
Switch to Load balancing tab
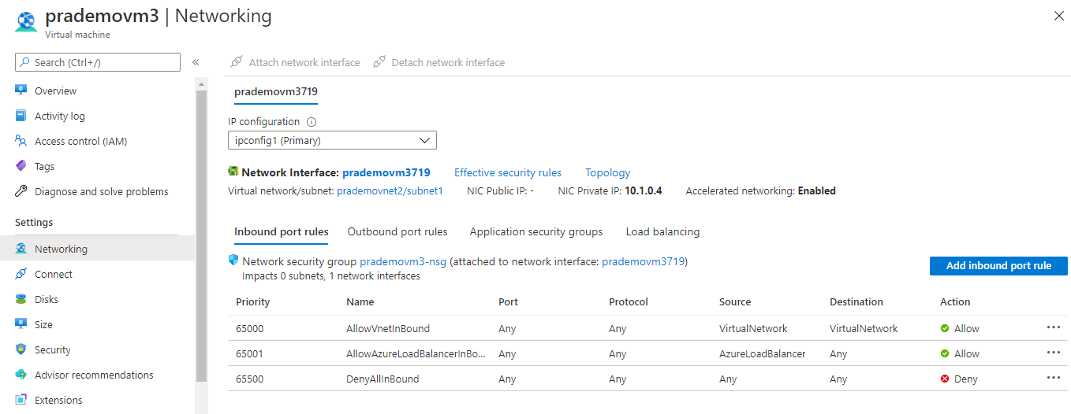tap(662, 231)
